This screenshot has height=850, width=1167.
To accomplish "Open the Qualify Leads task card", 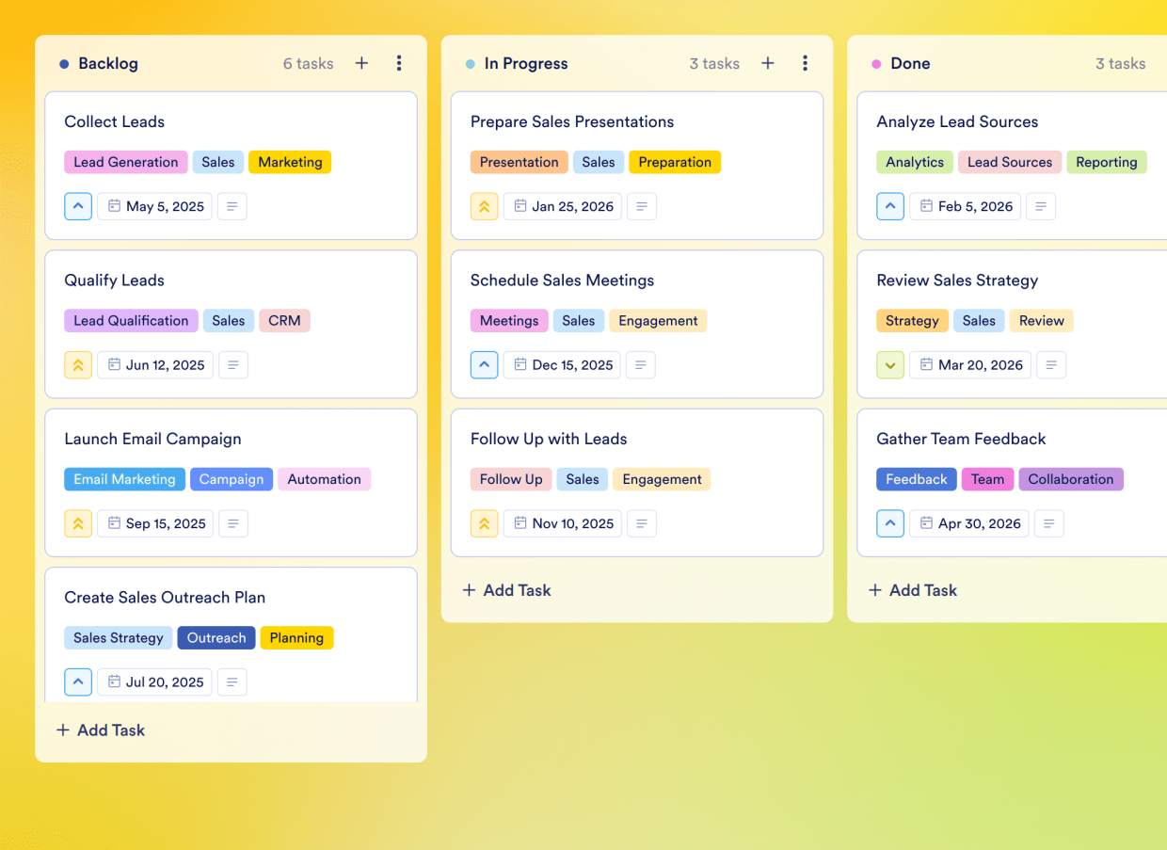I will point(114,281).
